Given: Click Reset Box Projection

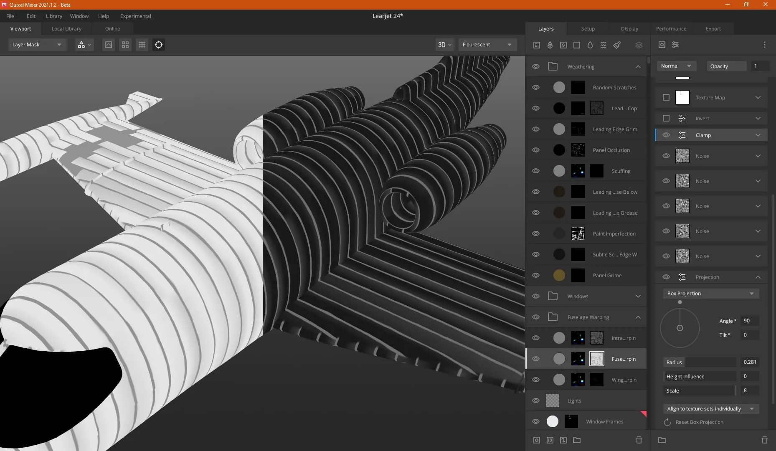Looking at the screenshot, I should point(699,422).
